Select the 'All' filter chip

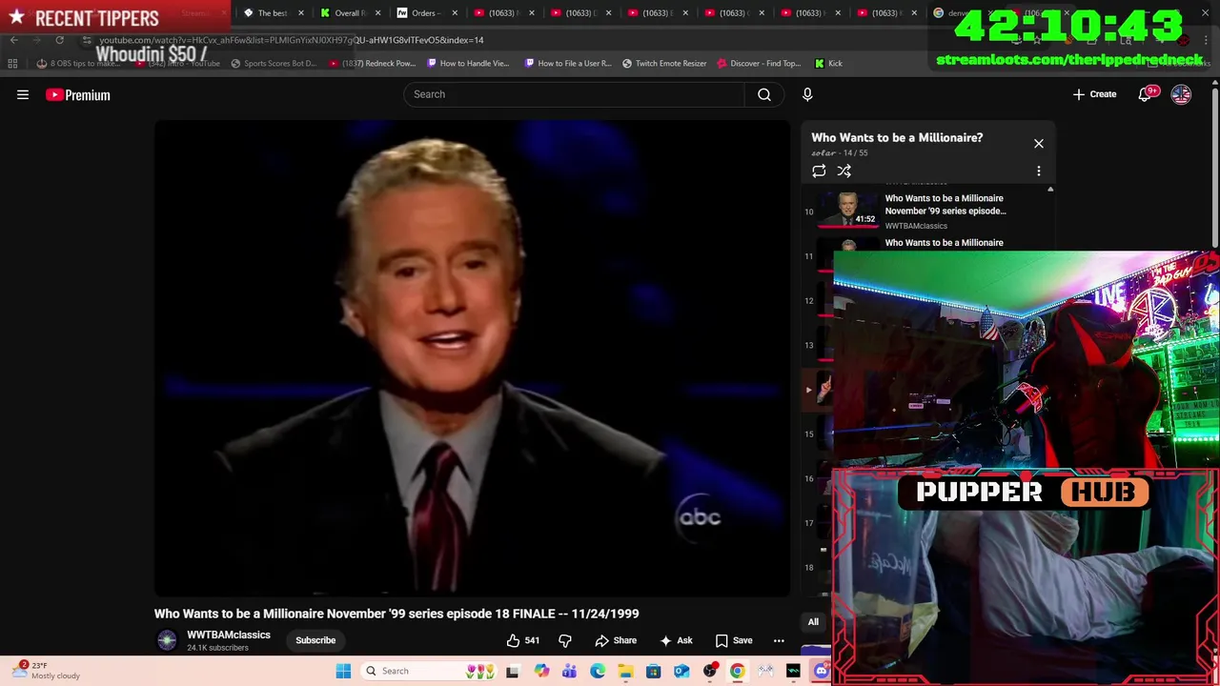point(813,622)
